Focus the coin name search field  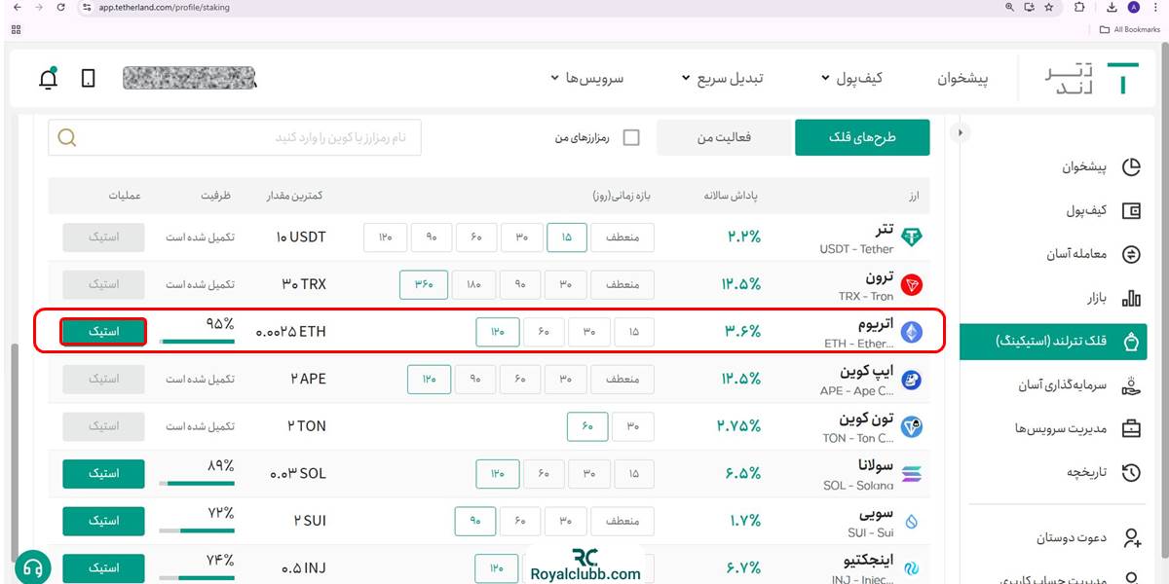(x=235, y=137)
